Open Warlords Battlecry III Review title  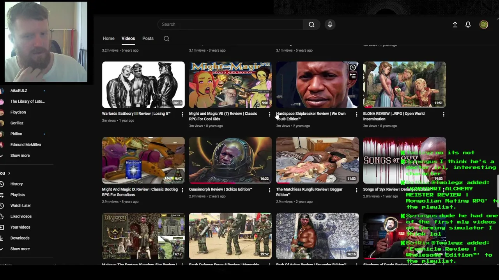(x=136, y=114)
